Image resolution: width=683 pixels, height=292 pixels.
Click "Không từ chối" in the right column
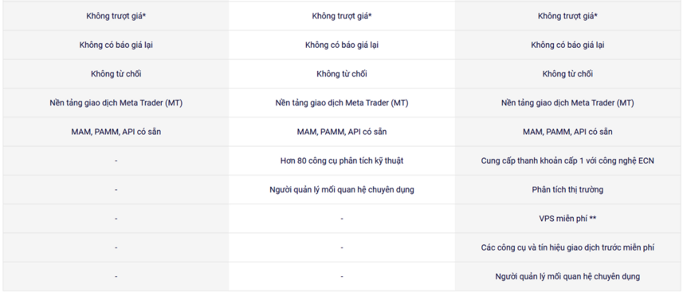tap(567, 74)
